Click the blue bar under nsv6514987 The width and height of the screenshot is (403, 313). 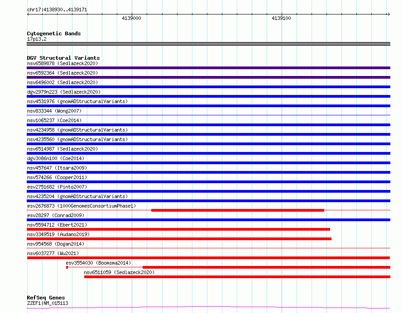[x=208, y=153]
